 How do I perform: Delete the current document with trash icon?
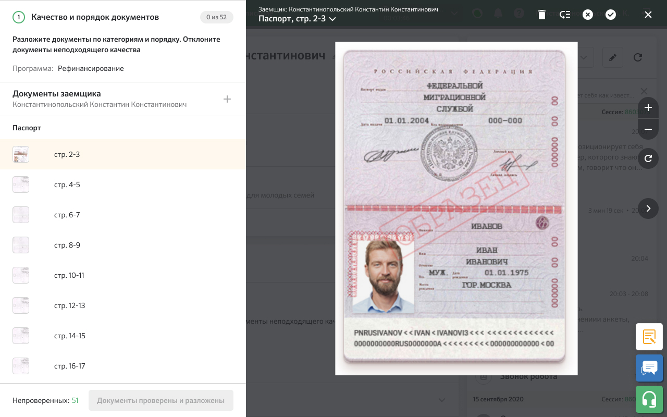coord(542,15)
